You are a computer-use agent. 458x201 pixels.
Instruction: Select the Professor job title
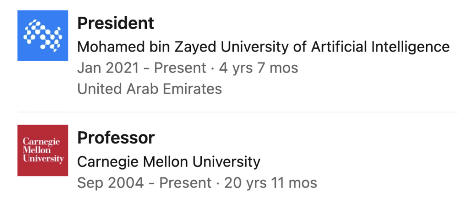[116, 138]
